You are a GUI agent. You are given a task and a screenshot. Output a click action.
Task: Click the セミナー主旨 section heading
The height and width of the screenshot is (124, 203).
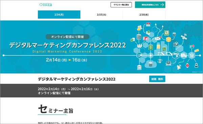click(x=56, y=109)
